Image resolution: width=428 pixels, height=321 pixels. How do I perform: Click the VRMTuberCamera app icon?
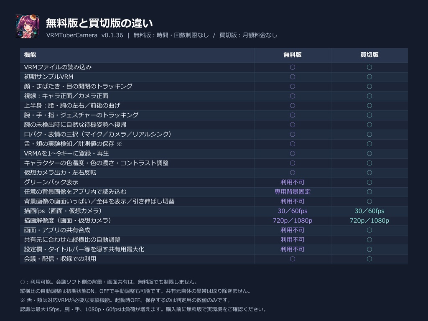click(x=27, y=26)
